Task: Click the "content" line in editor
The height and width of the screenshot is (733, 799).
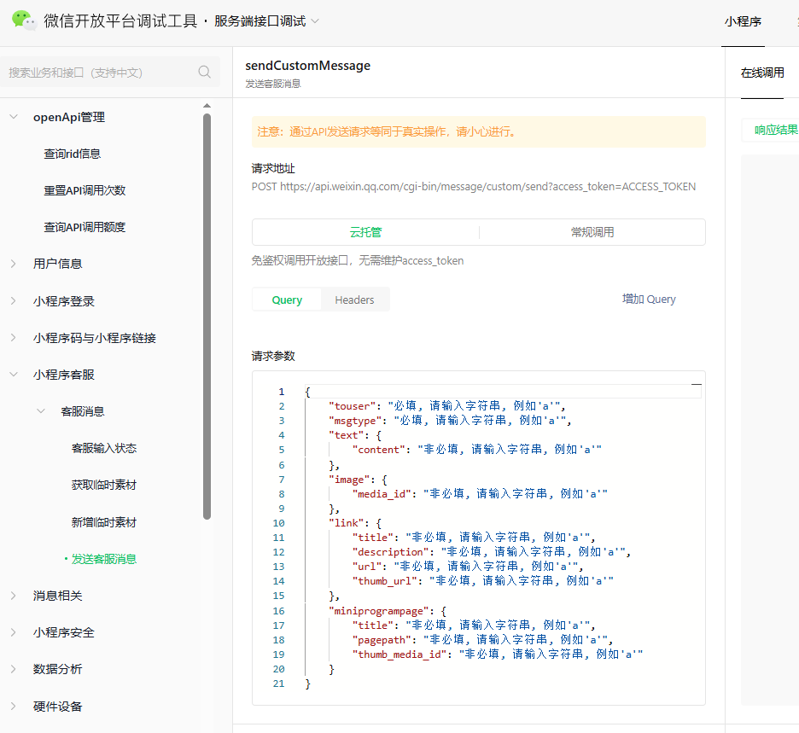Action: (477, 450)
